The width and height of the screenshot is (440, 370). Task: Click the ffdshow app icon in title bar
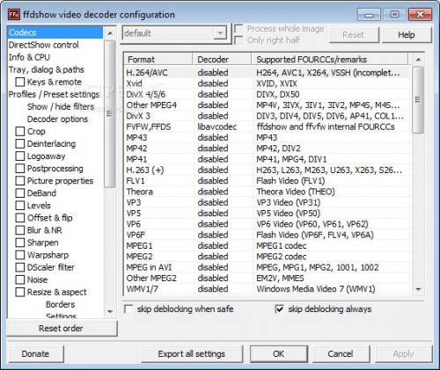point(14,14)
